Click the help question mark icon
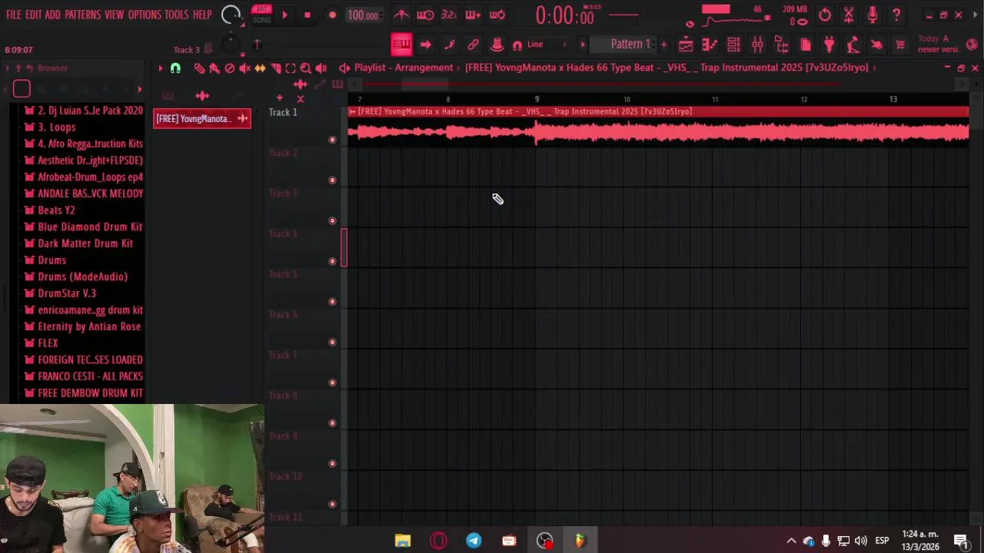 tap(896, 15)
